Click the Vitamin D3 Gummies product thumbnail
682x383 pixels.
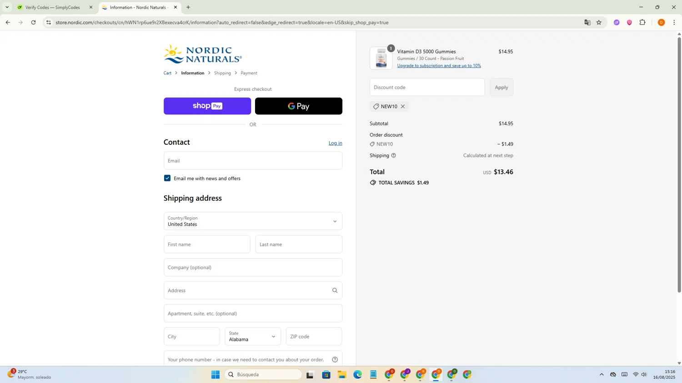[x=381, y=58]
